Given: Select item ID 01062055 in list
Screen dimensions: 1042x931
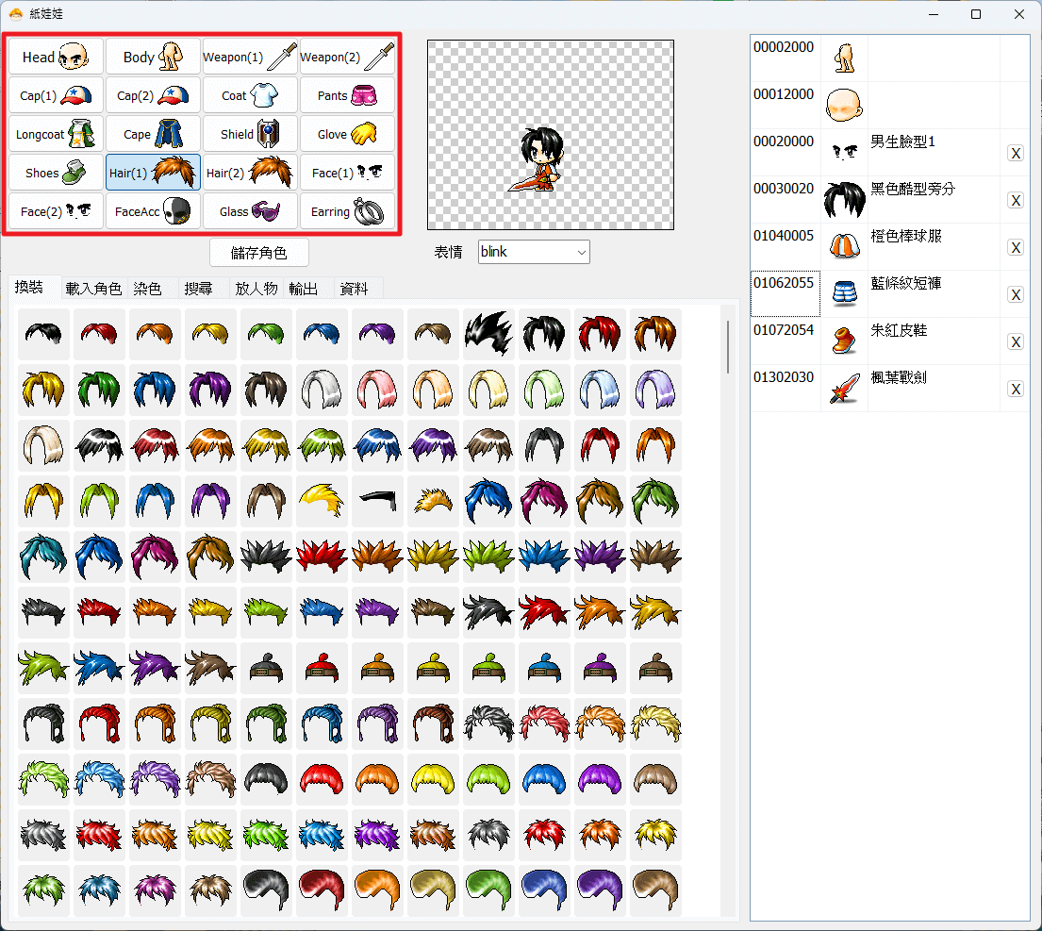Looking at the screenshot, I should click(x=785, y=293).
